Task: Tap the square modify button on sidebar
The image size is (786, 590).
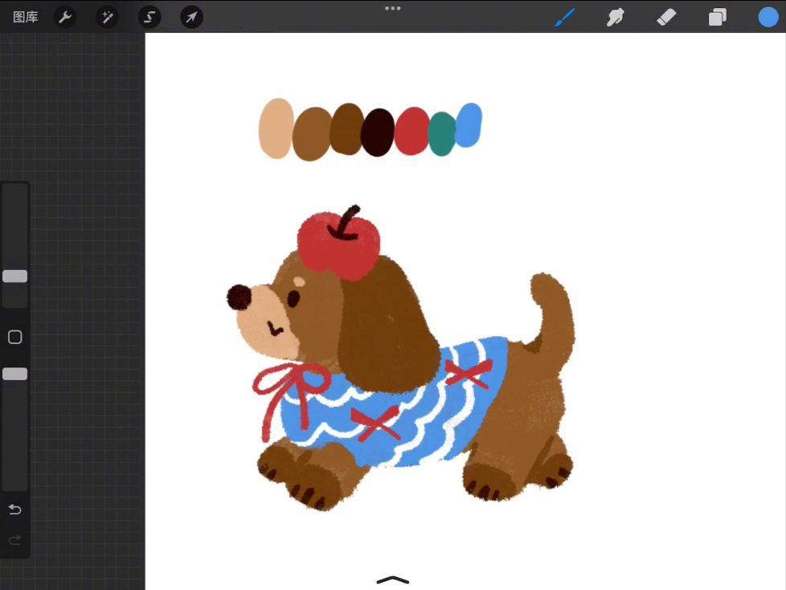Action: (x=15, y=337)
